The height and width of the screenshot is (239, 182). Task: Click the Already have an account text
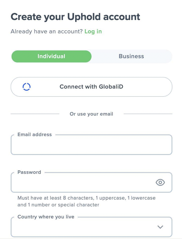point(46,31)
